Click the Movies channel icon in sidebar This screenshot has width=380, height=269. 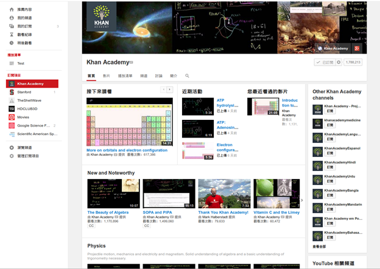pos(12,117)
